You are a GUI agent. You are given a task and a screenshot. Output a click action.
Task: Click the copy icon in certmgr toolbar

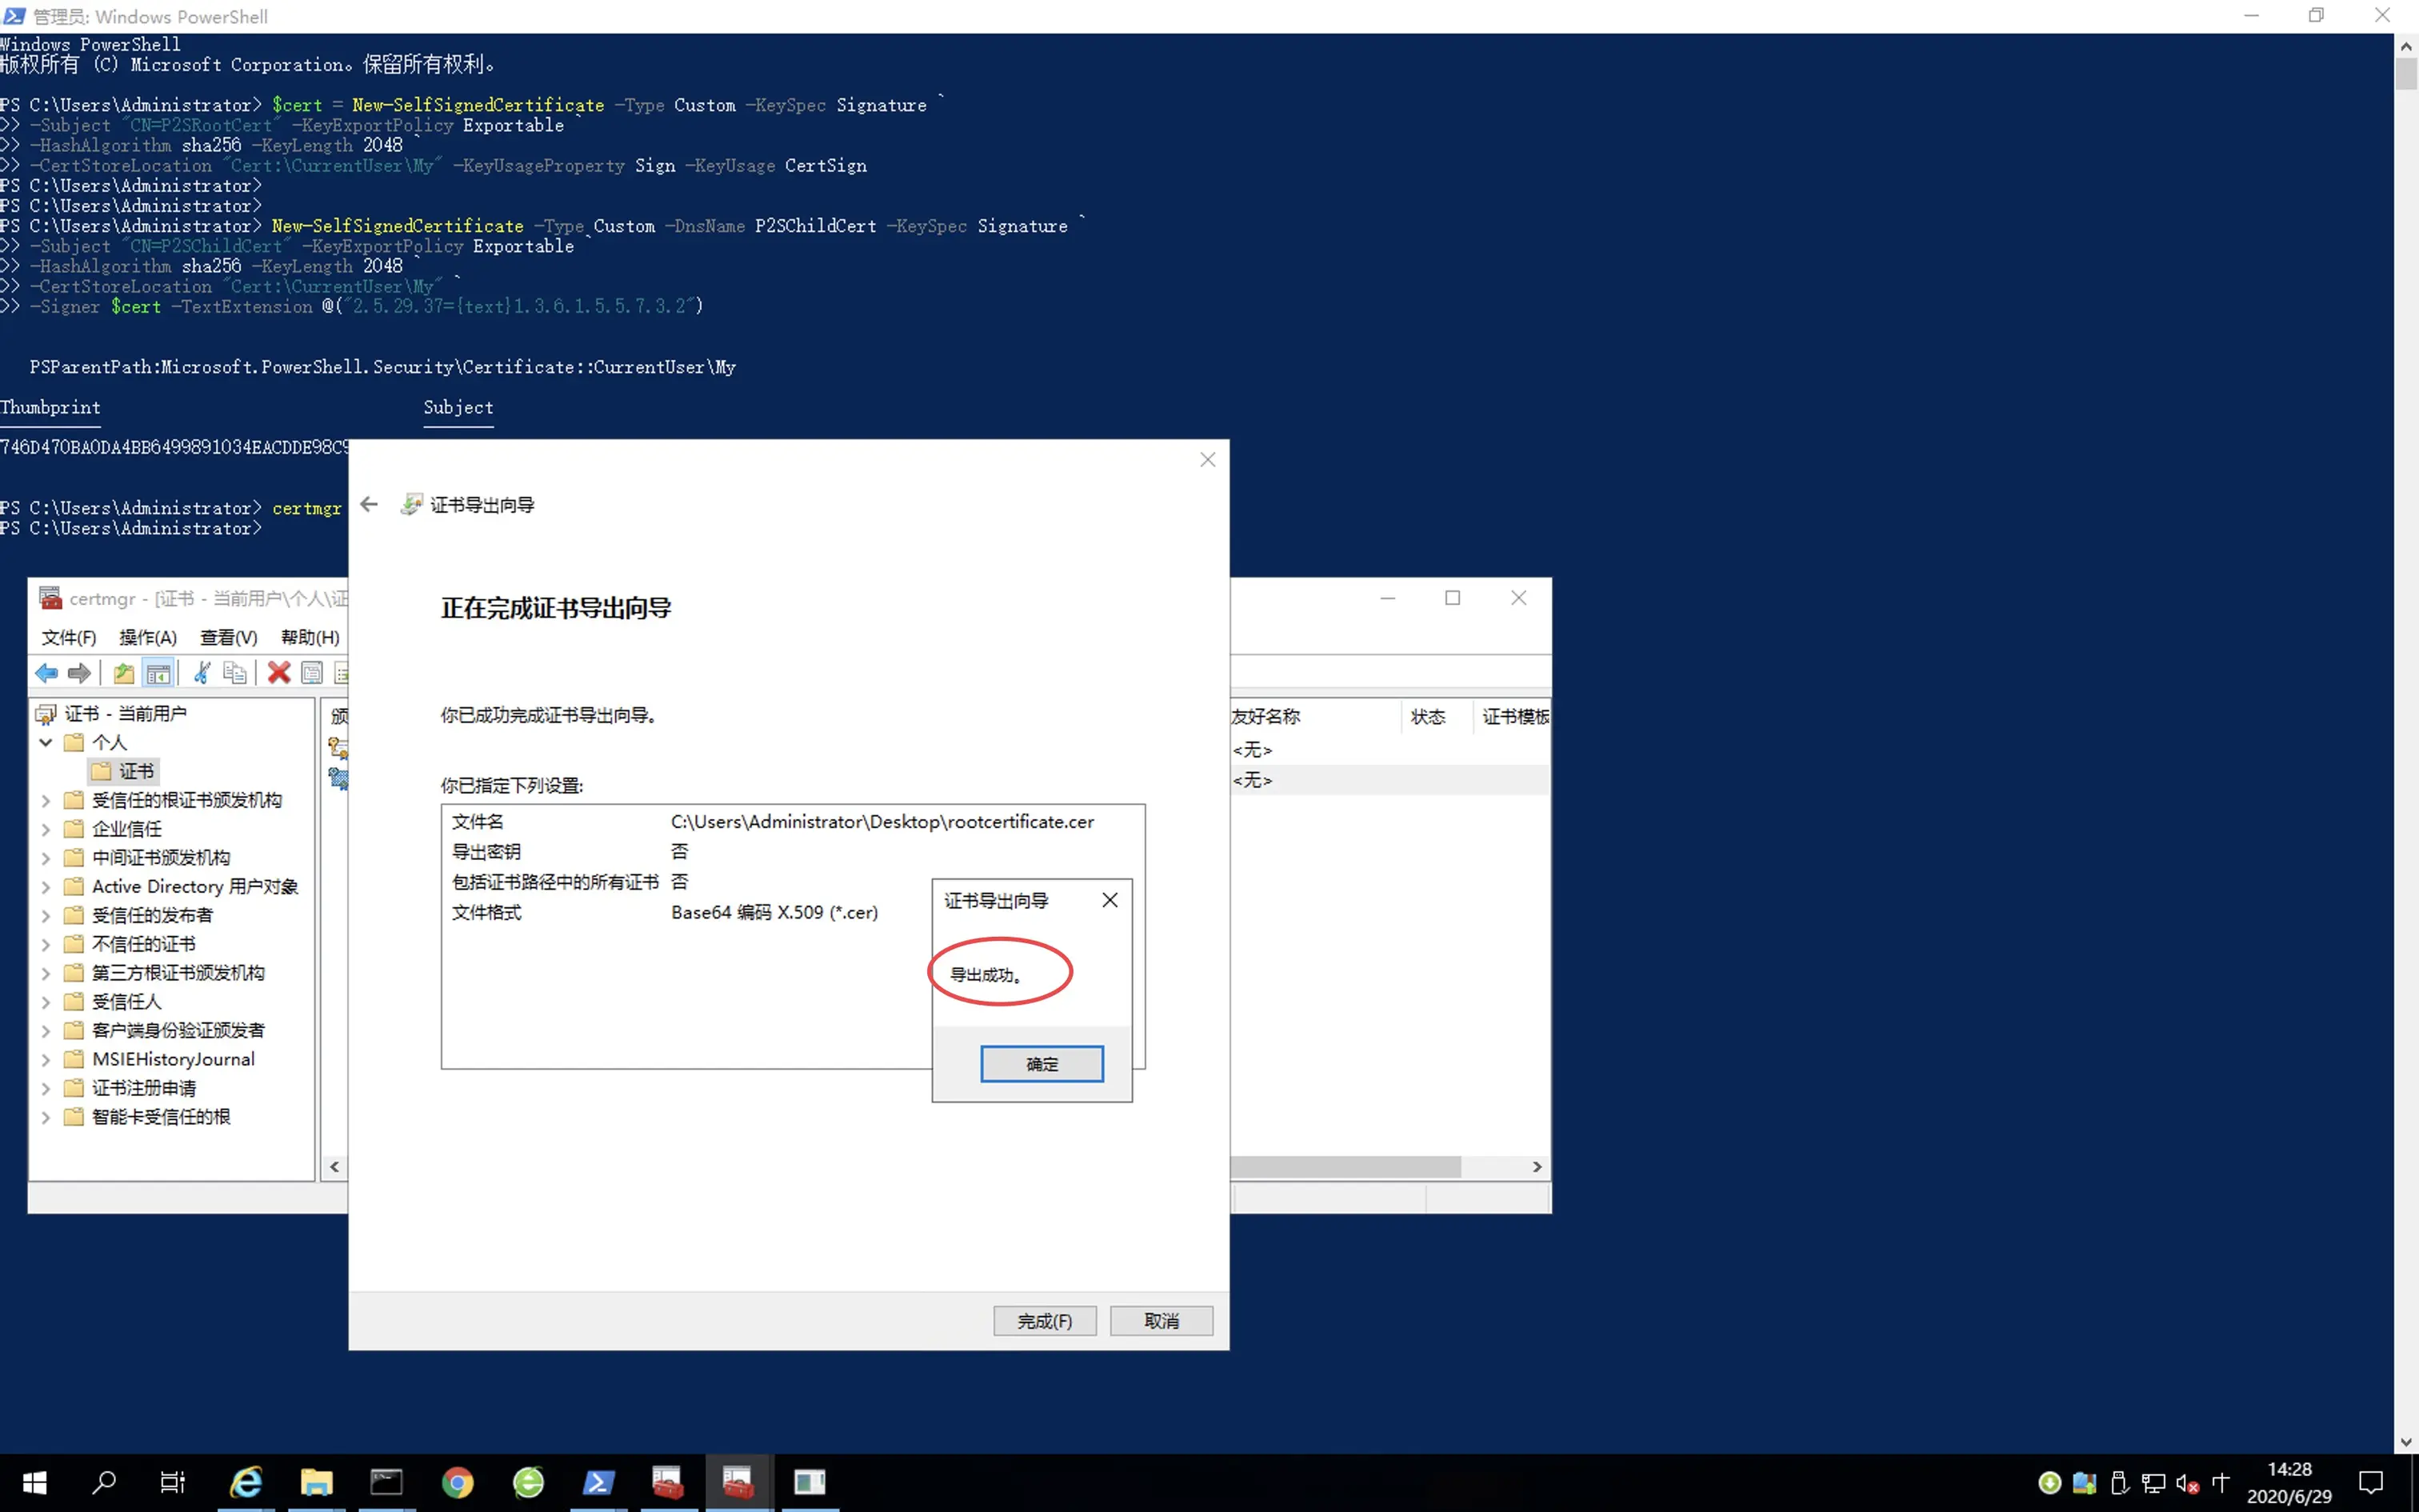235,673
